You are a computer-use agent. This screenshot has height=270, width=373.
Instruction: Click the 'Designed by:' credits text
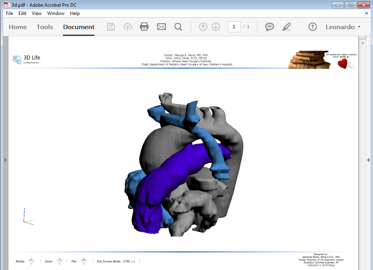click(x=320, y=254)
